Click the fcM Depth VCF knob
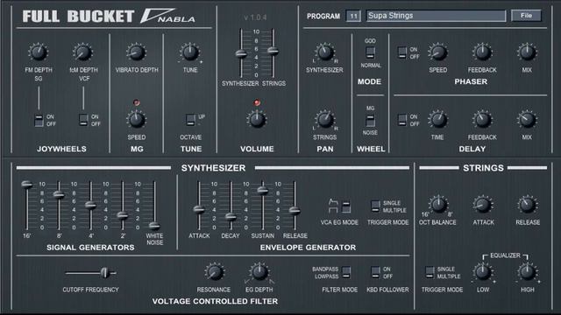This screenshot has height=315, width=561. click(83, 52)
